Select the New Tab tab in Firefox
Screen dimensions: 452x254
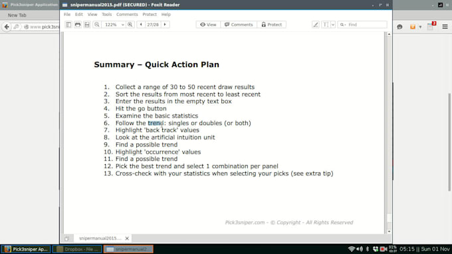tap(17, 15)
